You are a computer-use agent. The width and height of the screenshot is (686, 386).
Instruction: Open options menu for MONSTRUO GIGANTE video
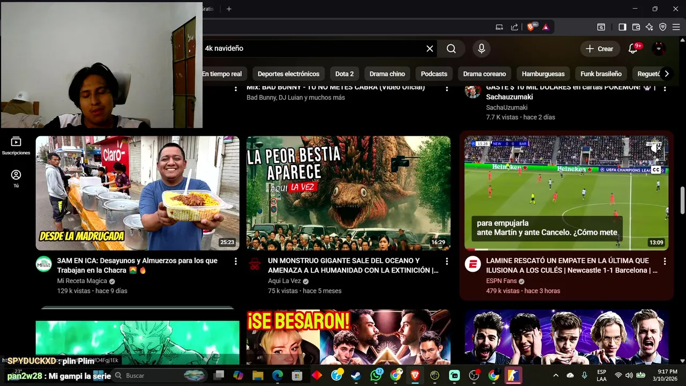[x=446, y=261]
